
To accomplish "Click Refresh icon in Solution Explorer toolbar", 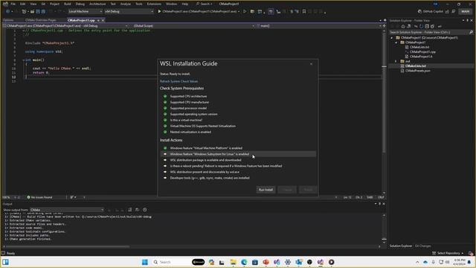I will pyautogui.click(x=422, y=27).
